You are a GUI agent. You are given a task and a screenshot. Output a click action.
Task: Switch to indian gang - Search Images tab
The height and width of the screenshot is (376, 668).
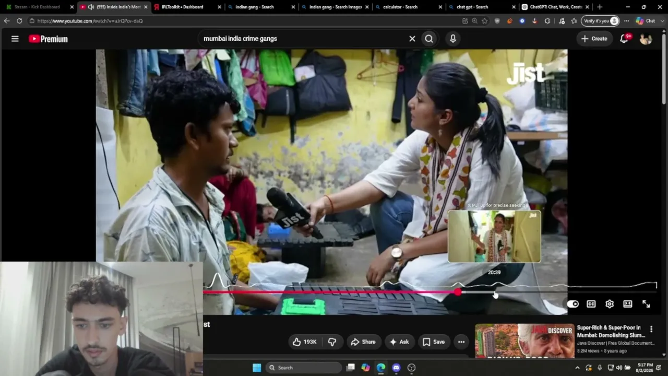[x=335, y=7]
